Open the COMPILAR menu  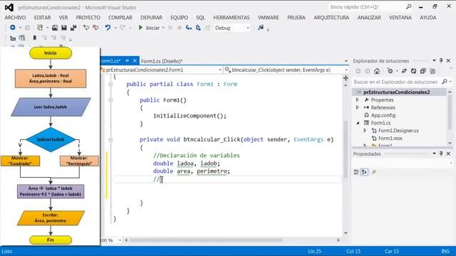click(120, 18)
